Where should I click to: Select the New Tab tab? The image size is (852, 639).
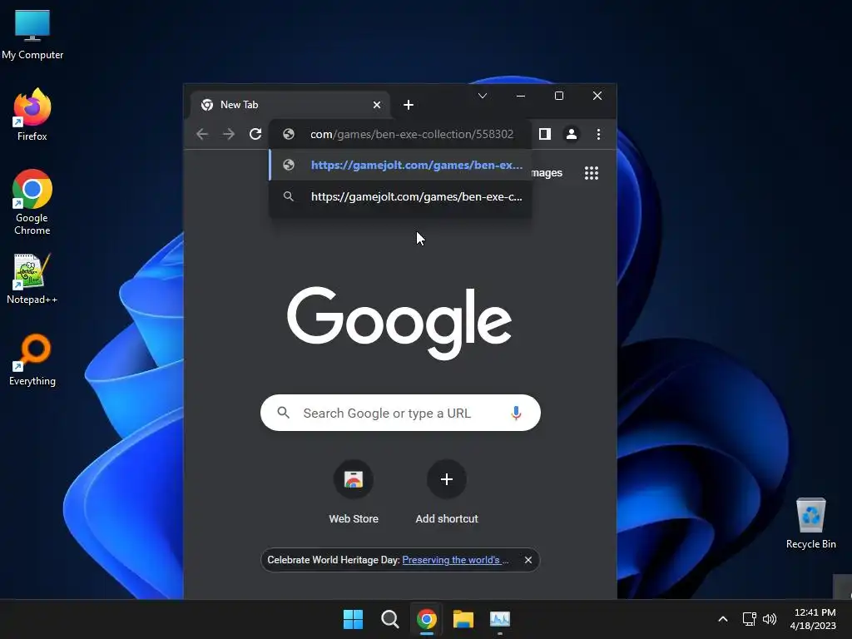click(290, 105)
